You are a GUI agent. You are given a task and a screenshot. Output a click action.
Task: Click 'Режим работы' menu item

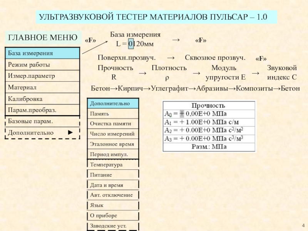pos(42,64)
